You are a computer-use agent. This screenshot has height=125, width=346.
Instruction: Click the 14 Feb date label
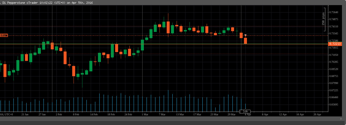[94, 115]
